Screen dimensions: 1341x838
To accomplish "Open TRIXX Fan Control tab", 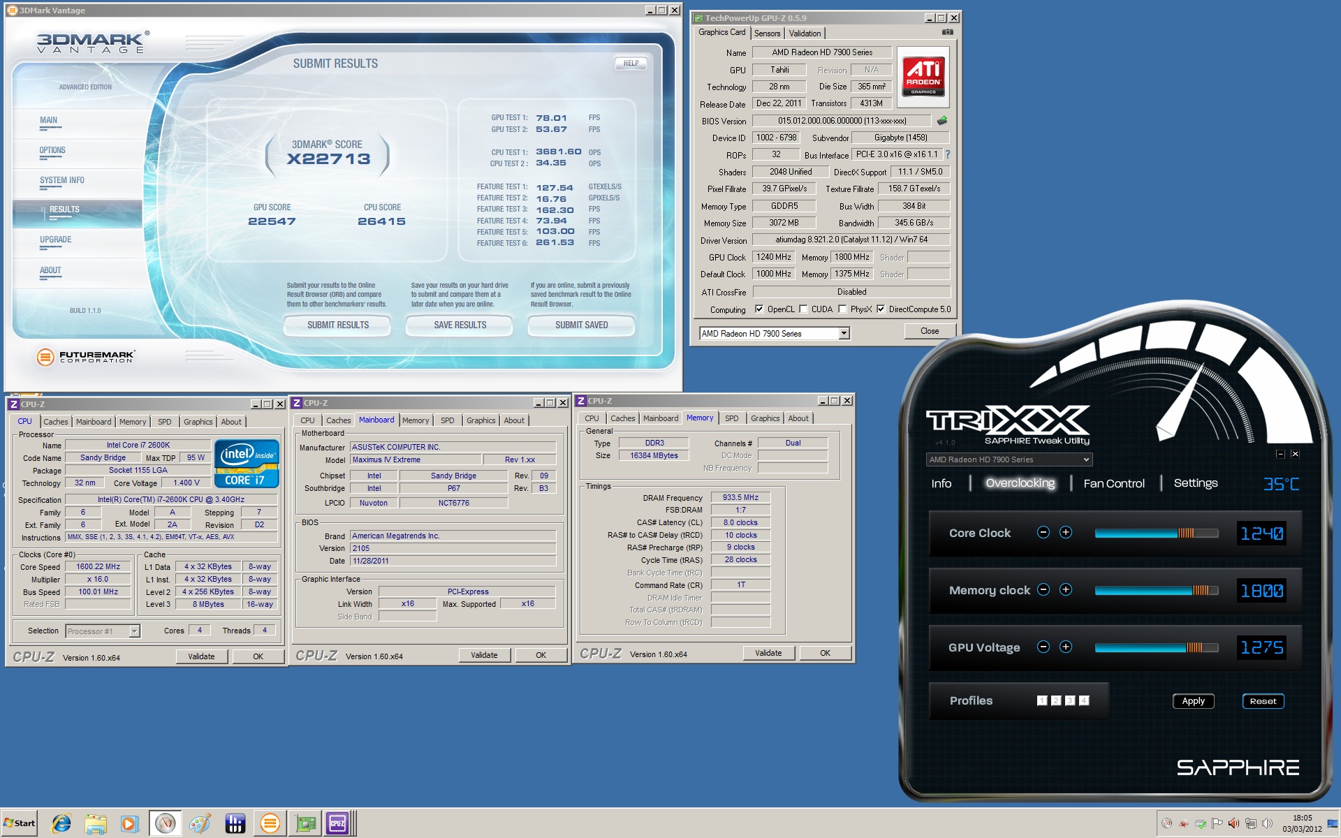I will pos(1114,483).
